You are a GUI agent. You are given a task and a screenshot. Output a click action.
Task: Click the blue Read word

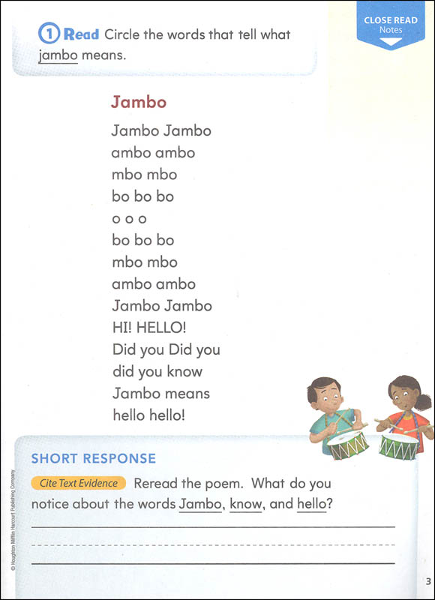pos(81,34)
